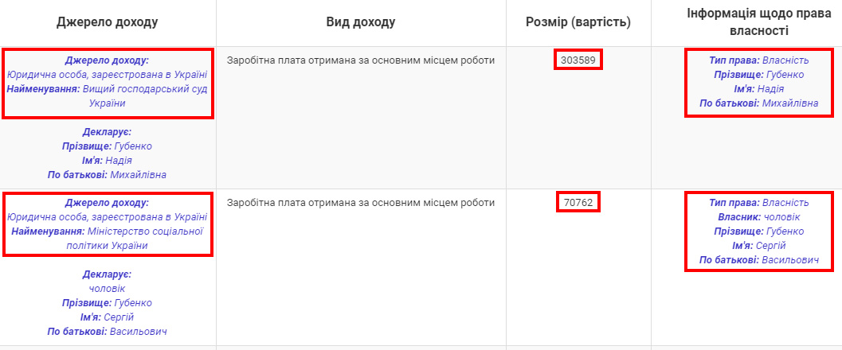Image resolution: width=842 pixels, height=350 pixels.
Task: Click "Ім'я: Надія" in the ownership column
Action: coord(758,89)
